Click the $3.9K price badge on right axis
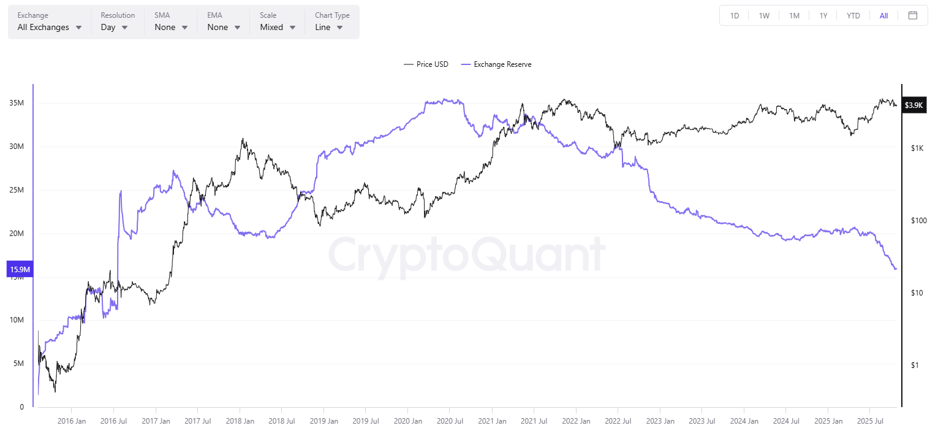This screenshot has width=938, height=431. [x=914, y=105]
